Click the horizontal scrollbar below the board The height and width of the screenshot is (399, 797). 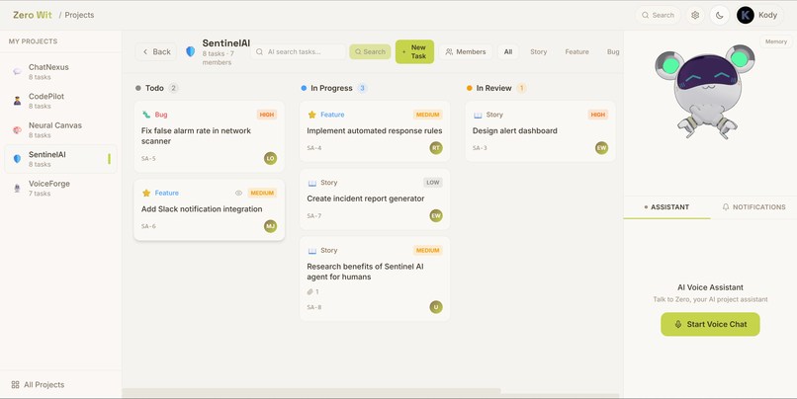coord(311,392)
